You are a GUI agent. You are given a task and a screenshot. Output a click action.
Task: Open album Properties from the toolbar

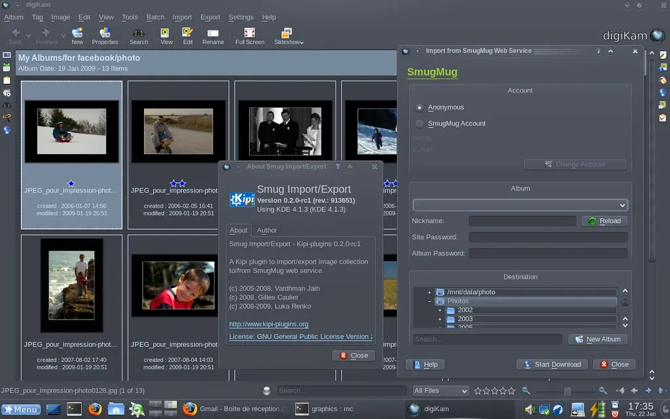point(105,33)
